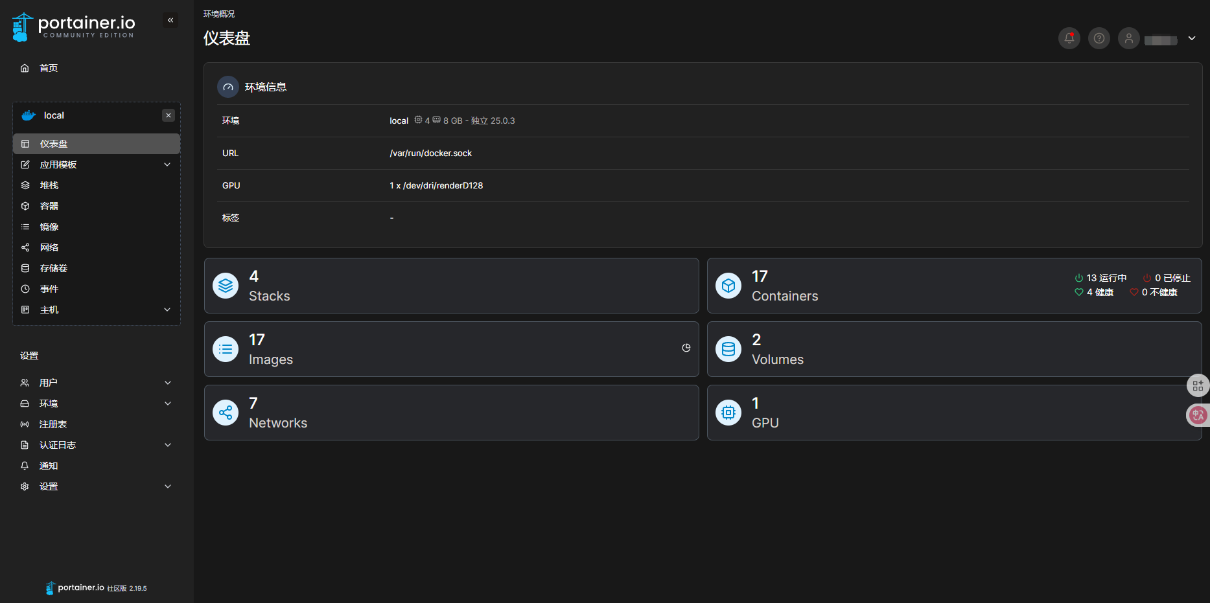The height and width of the screenshot is (603, 1210).
Task: Open the help question mark icon
Action: (x=1099, y=38)
